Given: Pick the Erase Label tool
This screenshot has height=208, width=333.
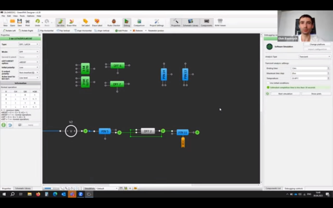Looking at the screenshot, I should 97,23.
